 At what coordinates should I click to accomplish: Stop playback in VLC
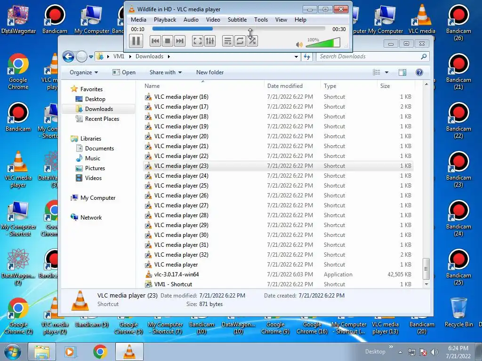(168, 41)
